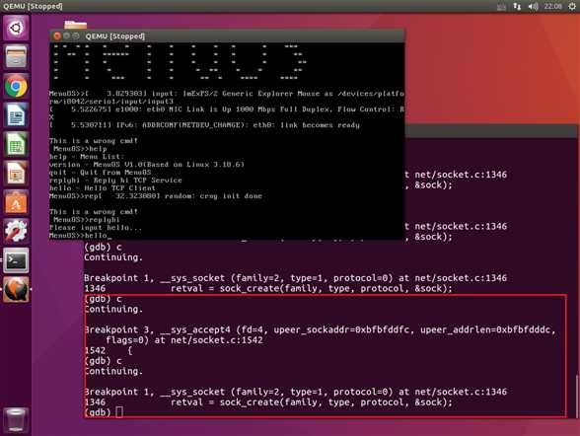Open Google Chrome from the launcher
Screen dimensions: 580x436
(16, 86)
